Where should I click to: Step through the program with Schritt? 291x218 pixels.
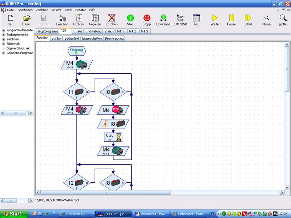pyautogui.click(x=248, y=20)
